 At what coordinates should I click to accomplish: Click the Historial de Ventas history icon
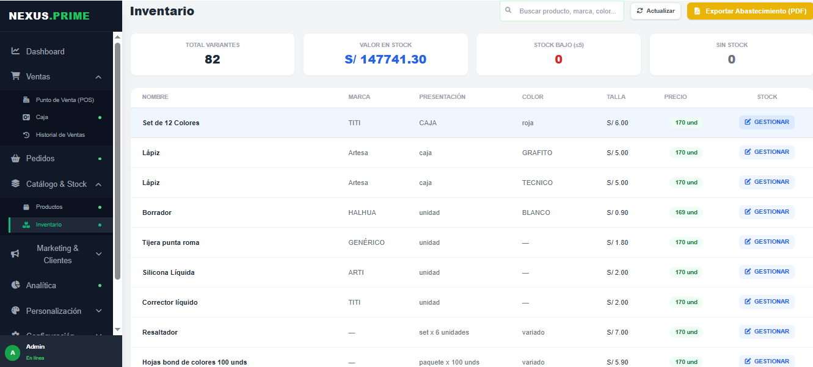coord(26,134)
